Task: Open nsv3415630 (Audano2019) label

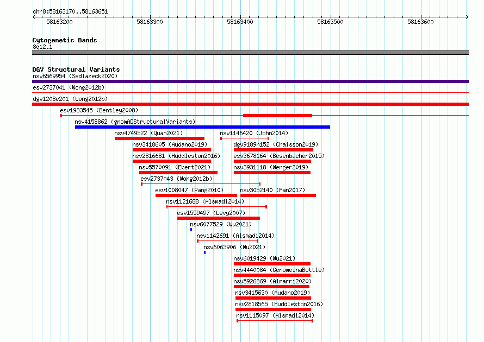Action: (x=272, y=293)
